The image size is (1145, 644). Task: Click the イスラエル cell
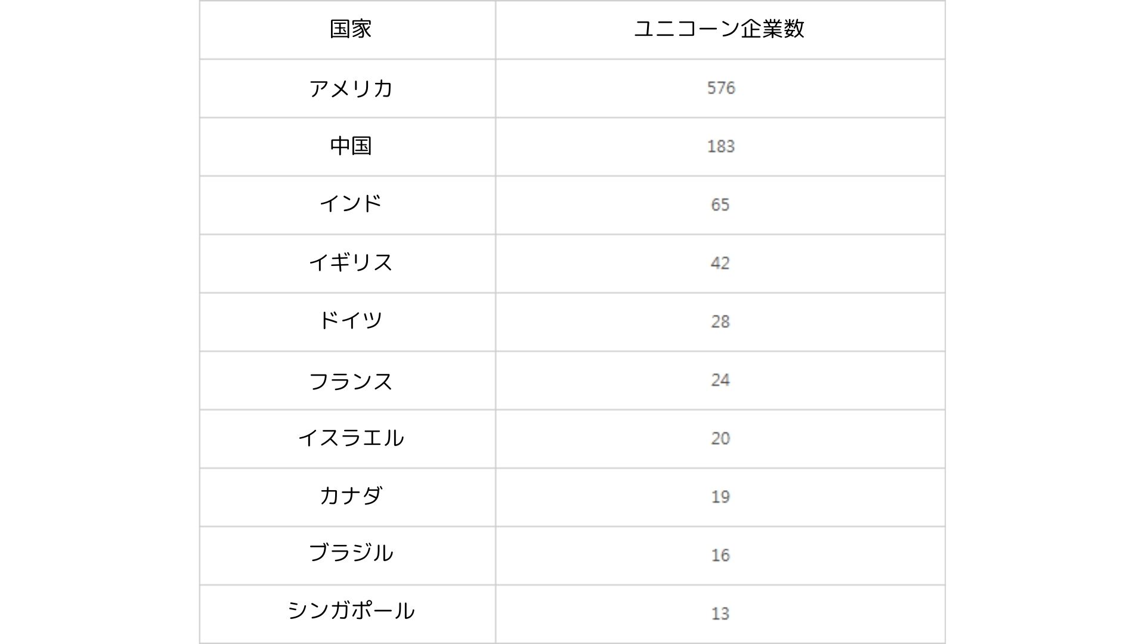coord(348,439)
